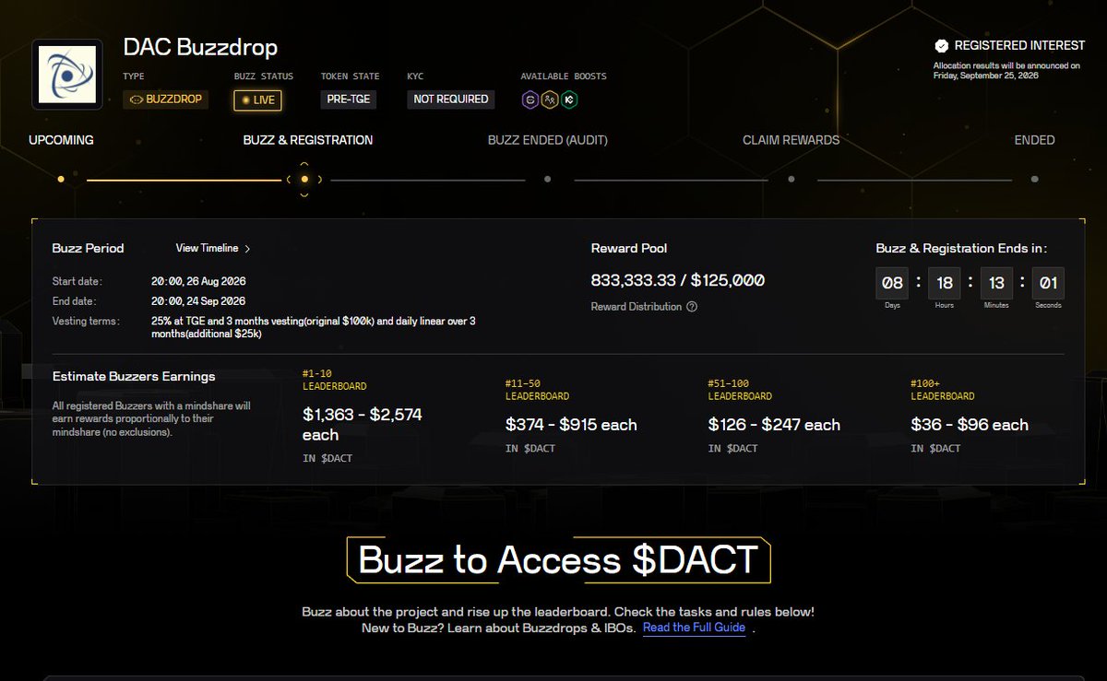Click the mindshare rewards explanation paragraph
Screen dimensions: 1107x681
(151, 418)
